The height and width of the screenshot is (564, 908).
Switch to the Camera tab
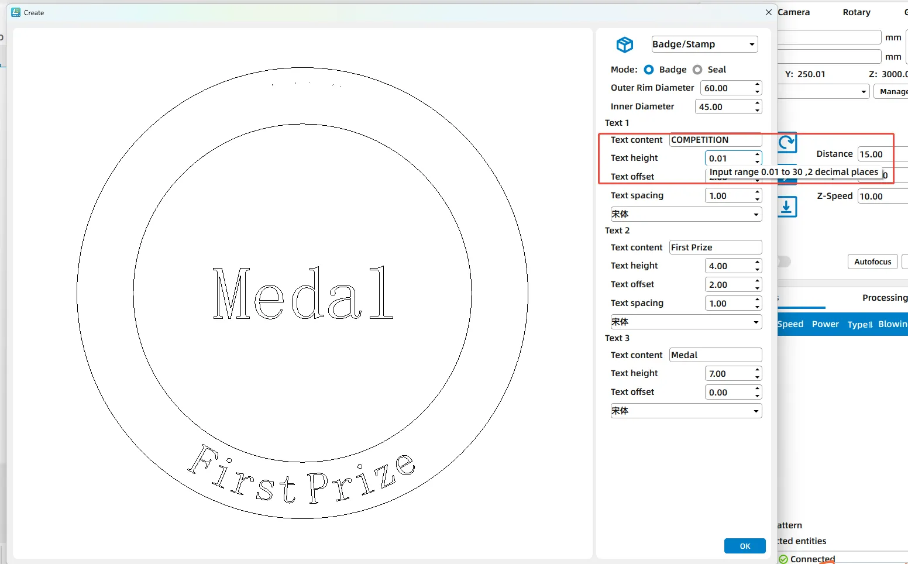coord(794,12)
